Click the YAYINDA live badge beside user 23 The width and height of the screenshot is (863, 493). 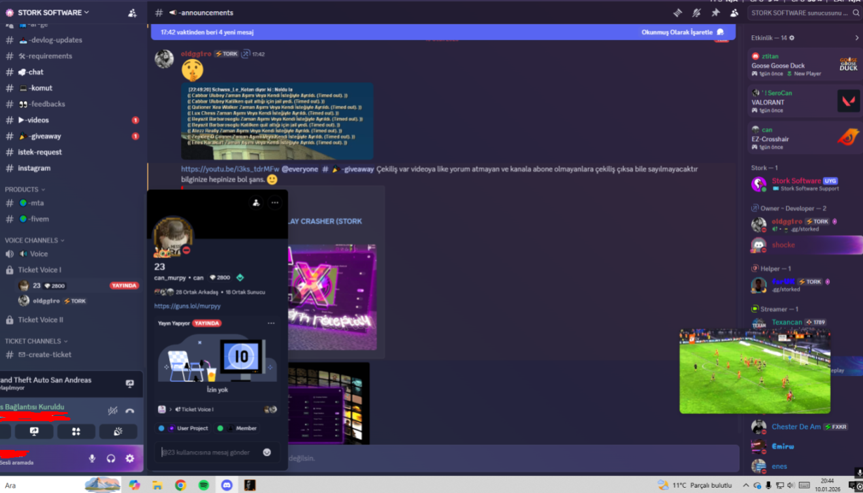point(124,286)
